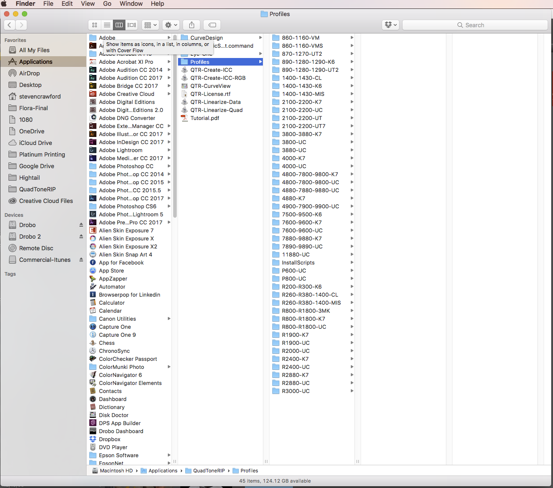Viewport: 553px width, 488px height.
Task: Select Adobe Bridge CC 2017 app
Action: tap(129, 86)
